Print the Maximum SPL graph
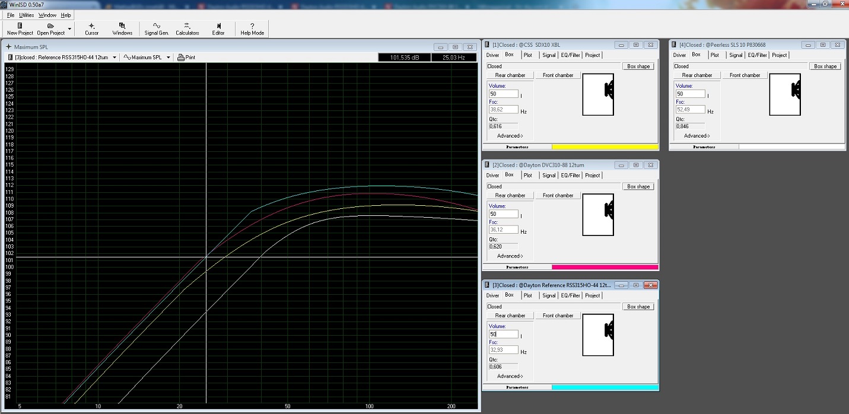The height and width of the screenshot is (414, 849). pos(186,58)
